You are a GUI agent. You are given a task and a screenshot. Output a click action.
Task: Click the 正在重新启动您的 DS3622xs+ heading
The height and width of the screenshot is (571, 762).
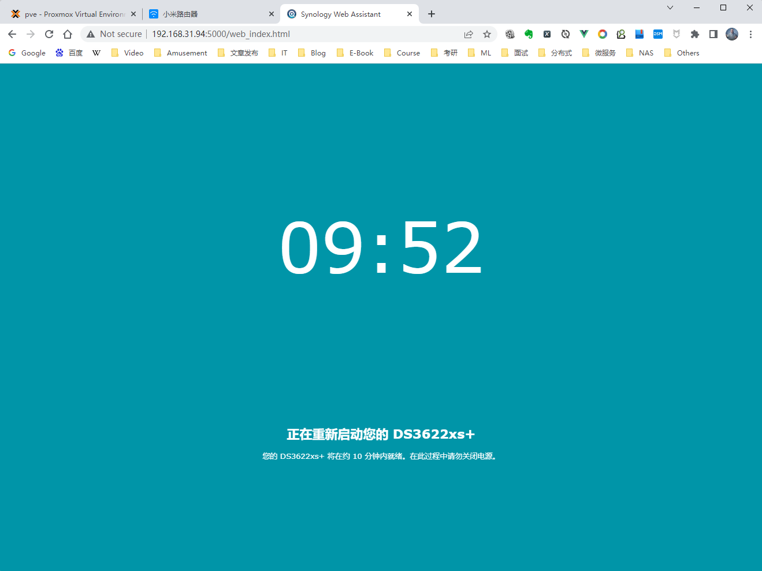381,434
